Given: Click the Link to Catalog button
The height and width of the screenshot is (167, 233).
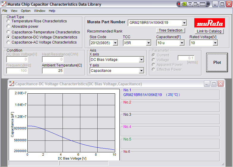Looking at the screenshot, I should coord(209,31).
